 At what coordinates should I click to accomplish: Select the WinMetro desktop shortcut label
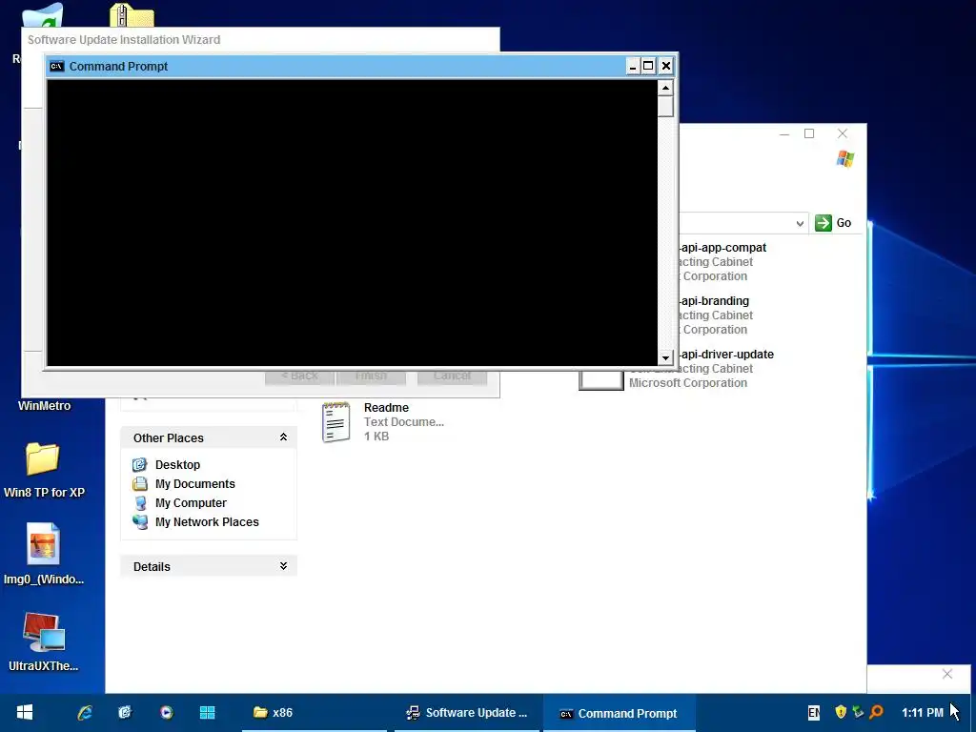coord(44,406)
